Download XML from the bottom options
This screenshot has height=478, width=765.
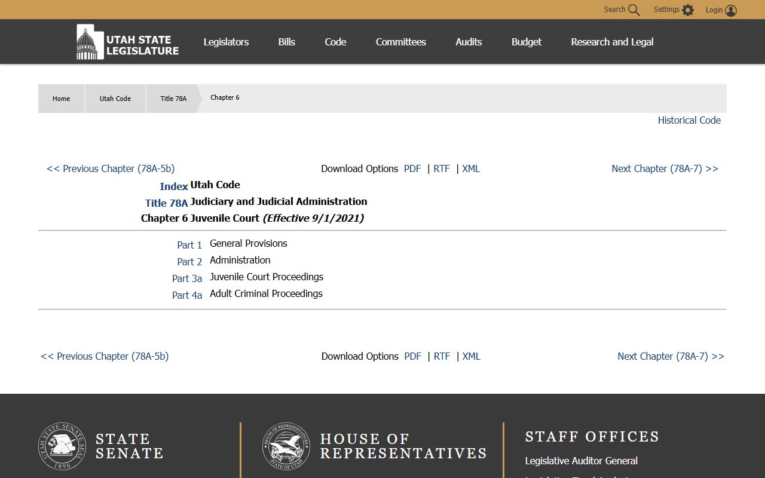click(471, 356)
